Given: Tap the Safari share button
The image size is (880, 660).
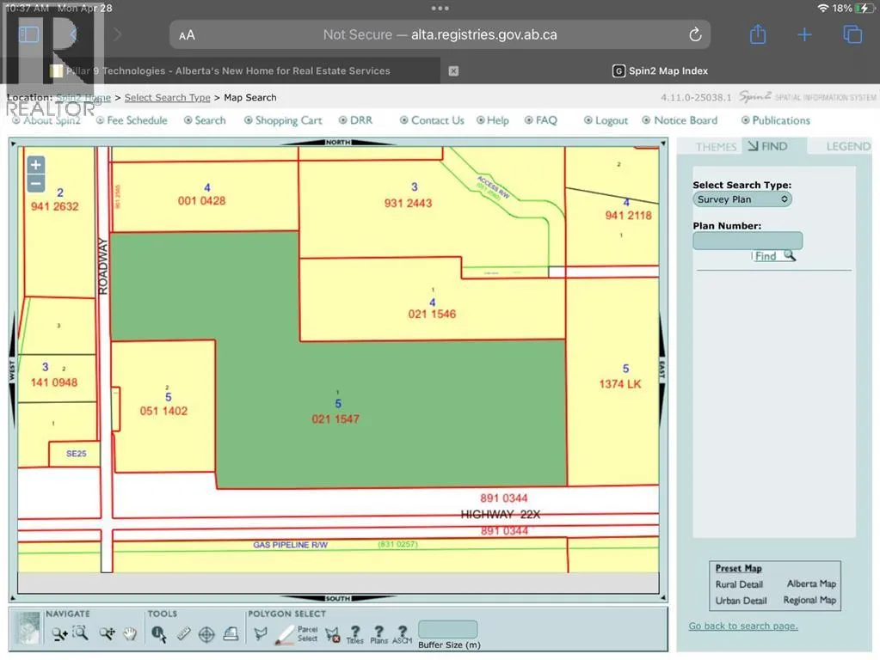Looking at the screenshot, I should (x=757, y=34).
